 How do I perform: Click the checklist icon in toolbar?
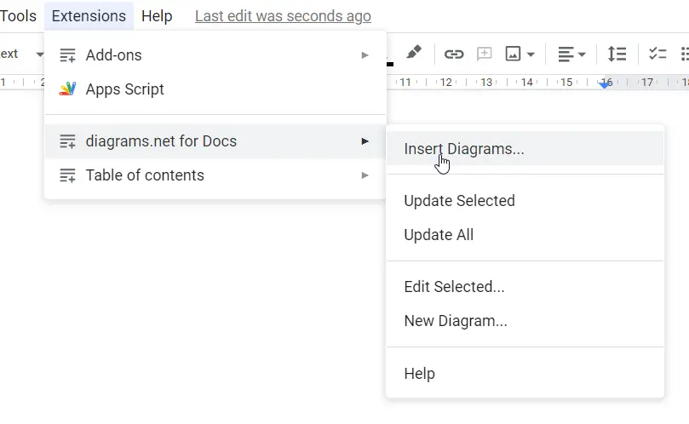point(657,54)
